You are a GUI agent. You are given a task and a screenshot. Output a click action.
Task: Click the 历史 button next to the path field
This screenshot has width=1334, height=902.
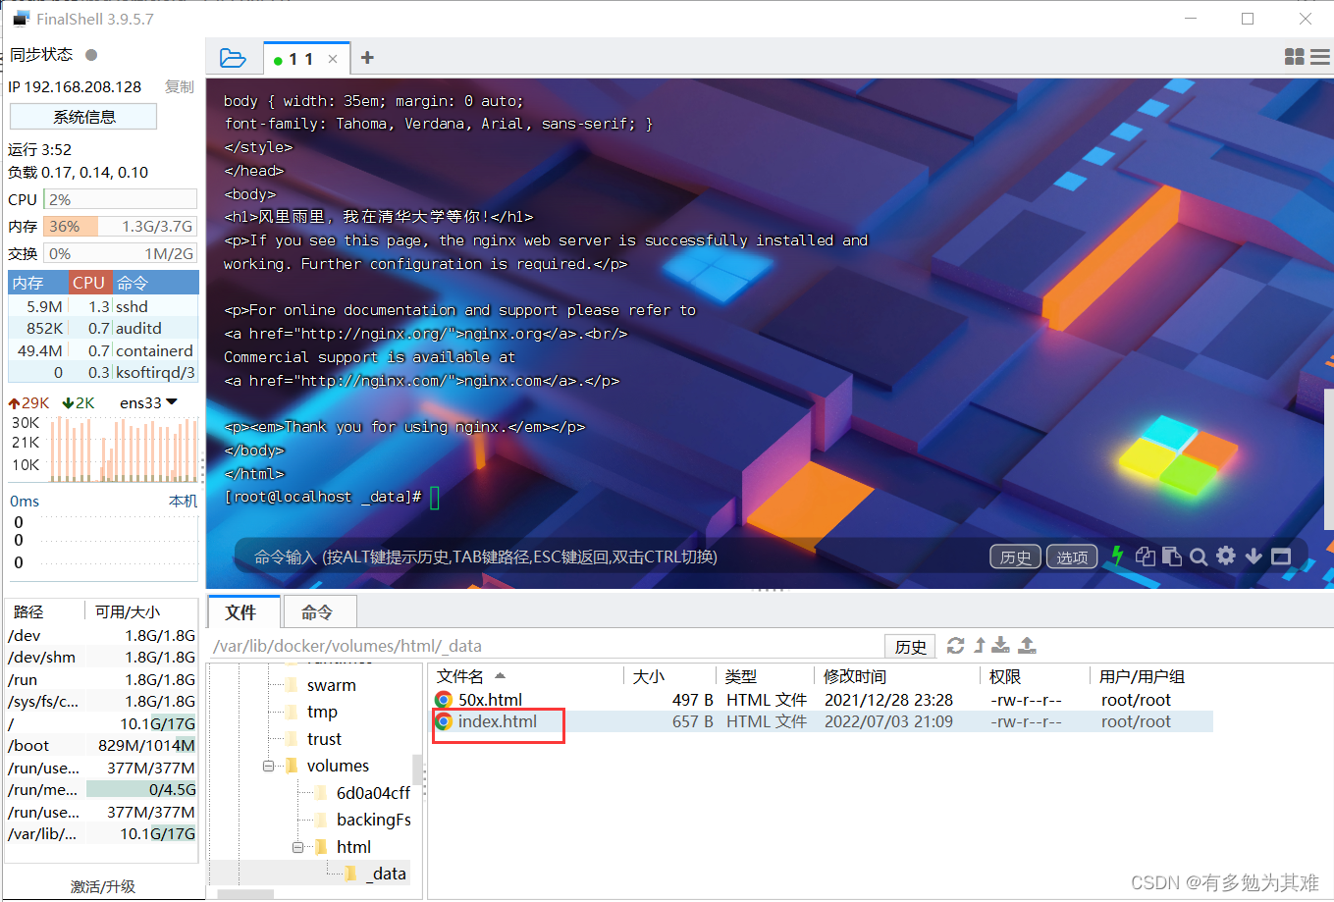[911, 646]
